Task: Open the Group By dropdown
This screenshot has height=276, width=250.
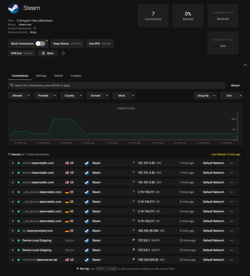Action: tap(206, 96)
